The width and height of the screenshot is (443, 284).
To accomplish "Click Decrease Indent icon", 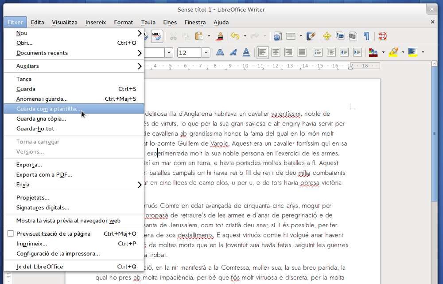I will (x=344, y=52).
